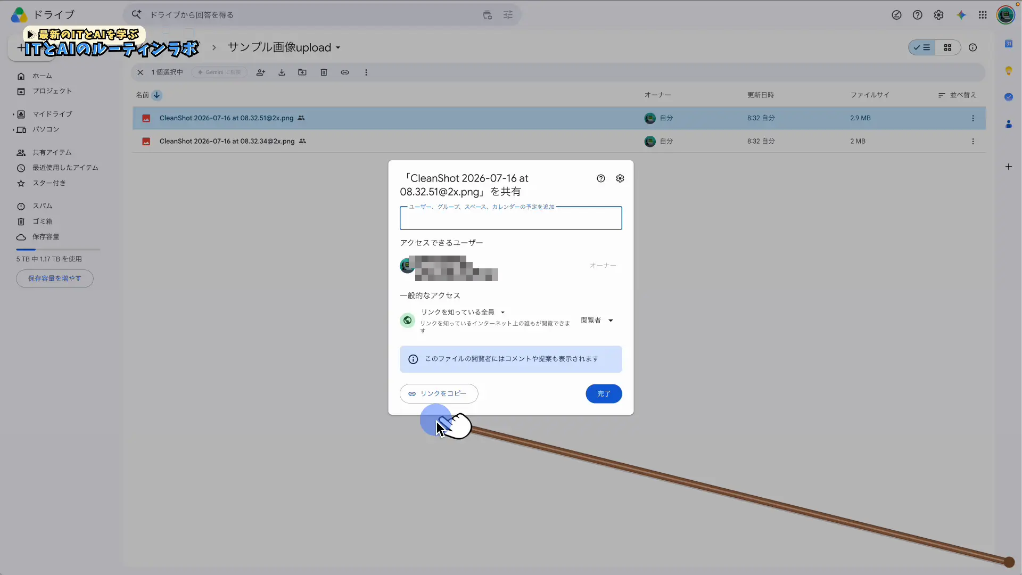The height and width of the screenshot is (575, 1022).
Task: Click the storage usage progress bar
Action: tap(58, 249)
